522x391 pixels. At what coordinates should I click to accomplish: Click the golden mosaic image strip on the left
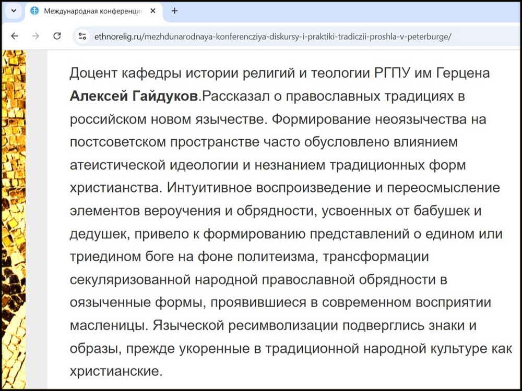click(15, 209)
